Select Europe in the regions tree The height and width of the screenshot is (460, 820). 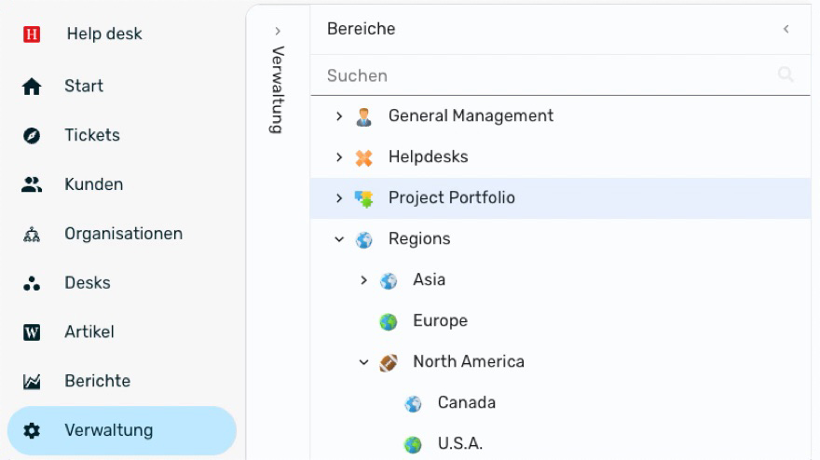pos(440,321)
